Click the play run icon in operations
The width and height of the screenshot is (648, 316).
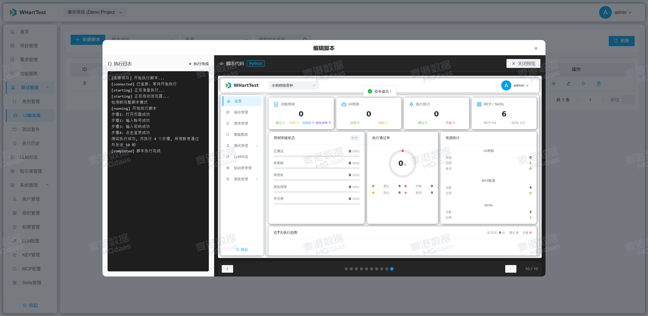click(x=583, y=84)
